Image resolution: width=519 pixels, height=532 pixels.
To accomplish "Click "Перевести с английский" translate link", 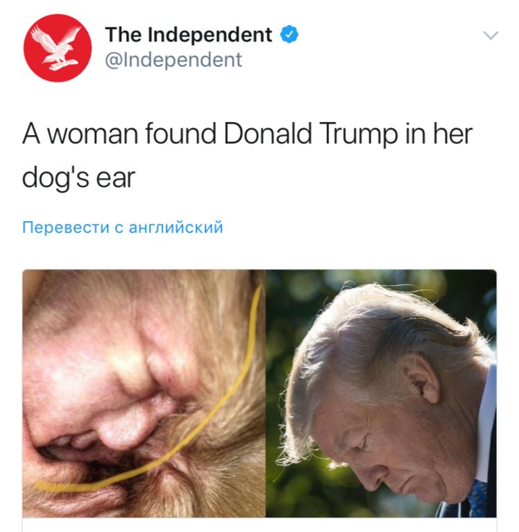I will tap(123, 227).
